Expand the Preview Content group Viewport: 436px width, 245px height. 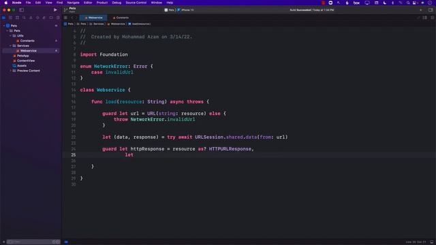pos(11,71)
